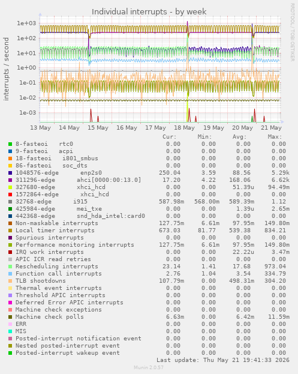Click the 'APIC ICR read retries' label

(53, 259)
